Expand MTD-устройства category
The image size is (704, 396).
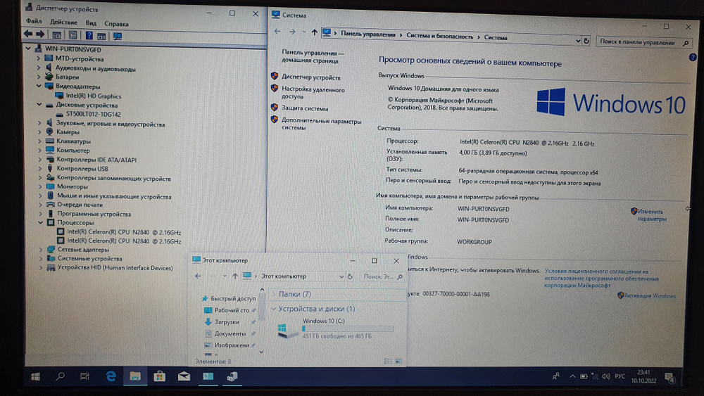[38, 58]
